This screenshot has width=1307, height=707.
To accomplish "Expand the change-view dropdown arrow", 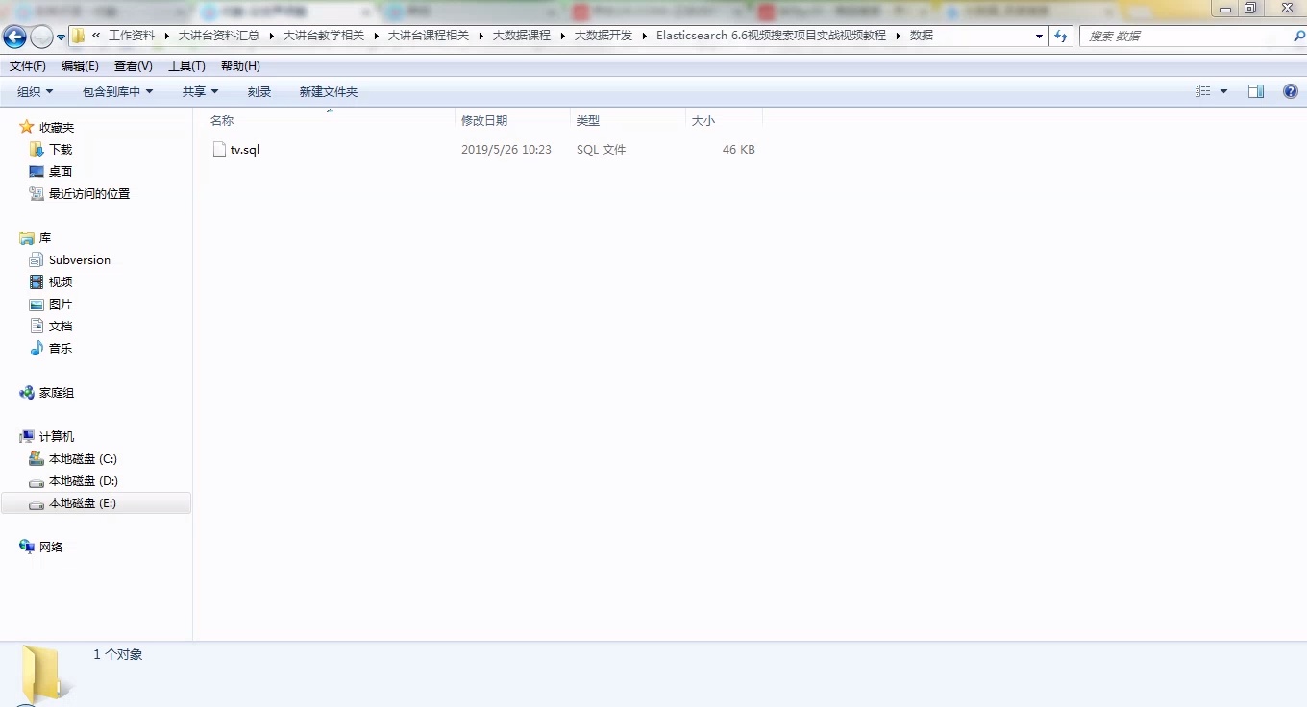I will click(x=1223, y=91).
